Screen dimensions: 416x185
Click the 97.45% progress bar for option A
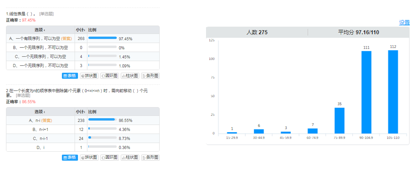pyautogui.click(x=102, y=38)
